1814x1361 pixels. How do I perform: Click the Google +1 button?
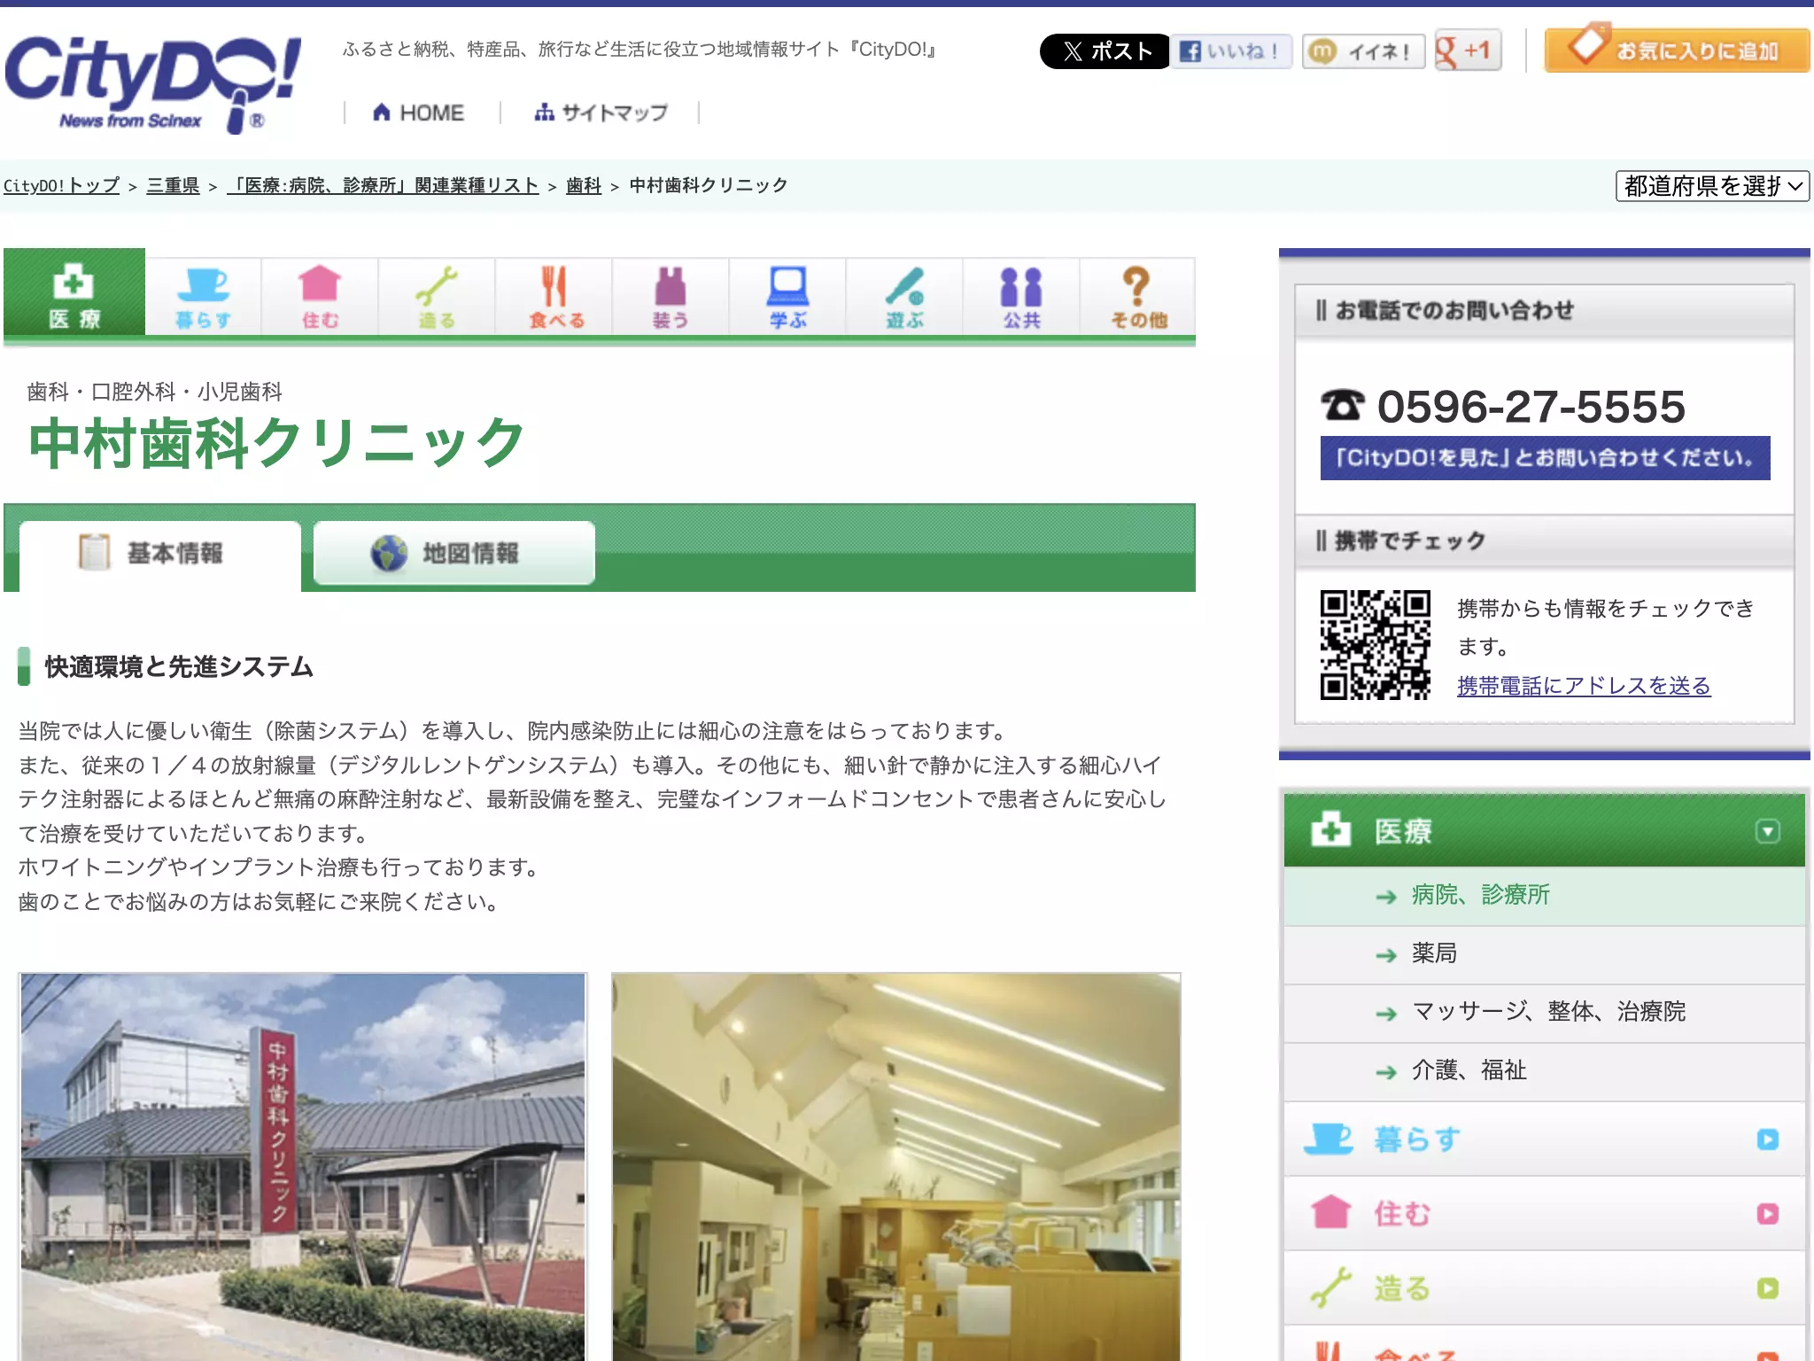[1468, 51]
